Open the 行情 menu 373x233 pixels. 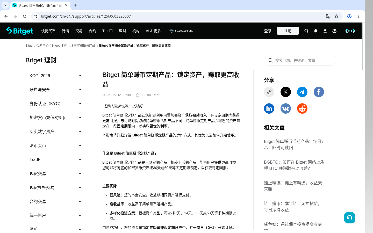66,31
